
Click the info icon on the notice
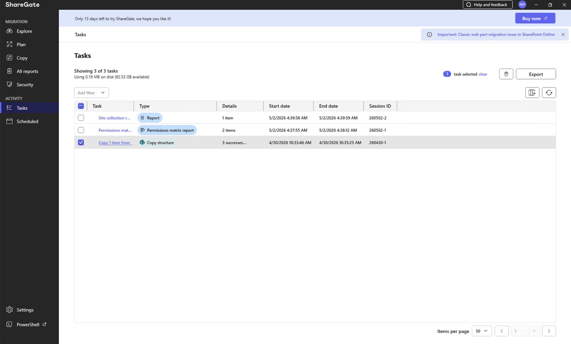coord(429,35)
